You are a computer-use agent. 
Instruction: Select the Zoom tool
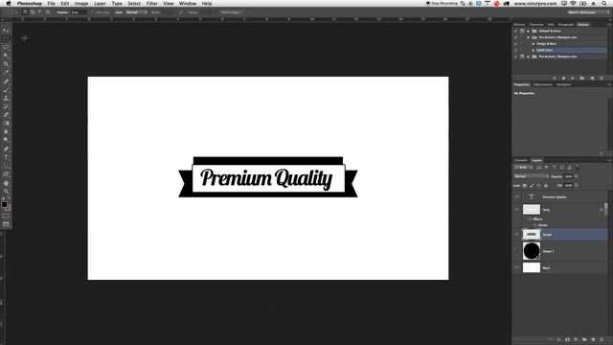(6, 192)
